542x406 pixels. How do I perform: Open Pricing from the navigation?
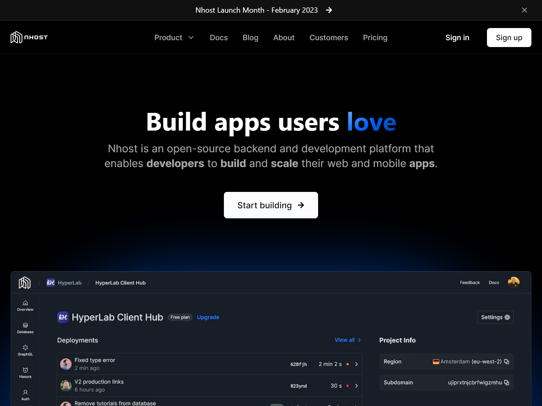(375, 38)
